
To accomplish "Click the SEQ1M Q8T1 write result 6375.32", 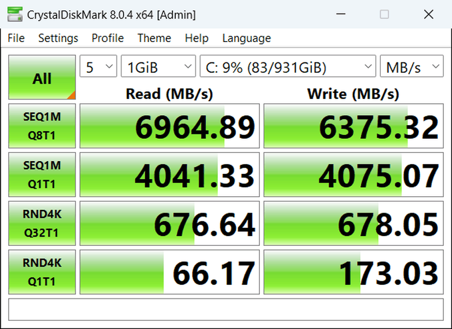I will point(354,126).
